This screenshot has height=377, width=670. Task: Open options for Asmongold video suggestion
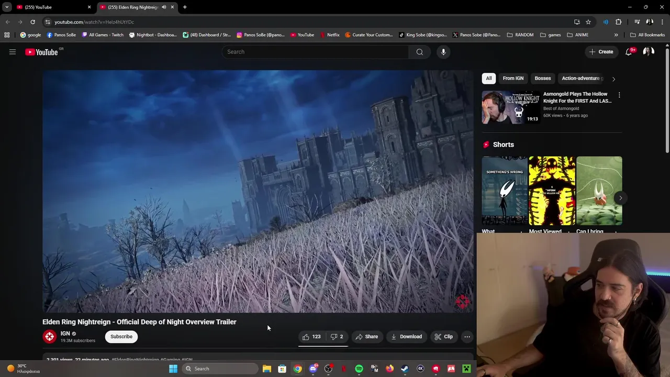619,95
